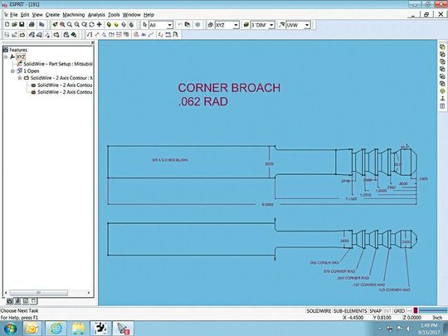Click the Features panel horizontal scrollbar thumb
Screen dimensions: 448x336
(x=38, y=293)
